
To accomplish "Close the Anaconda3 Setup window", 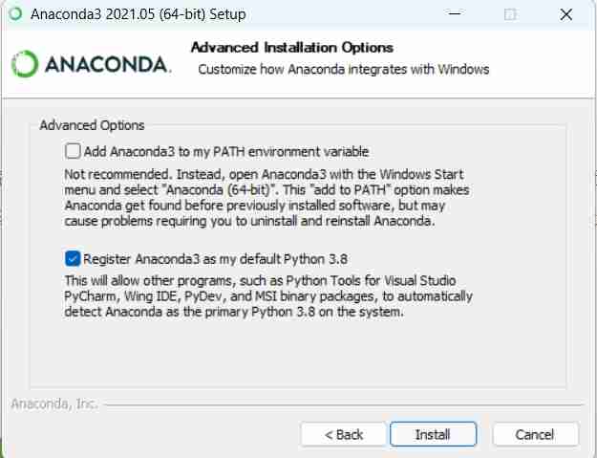I will tap(566, 14).
